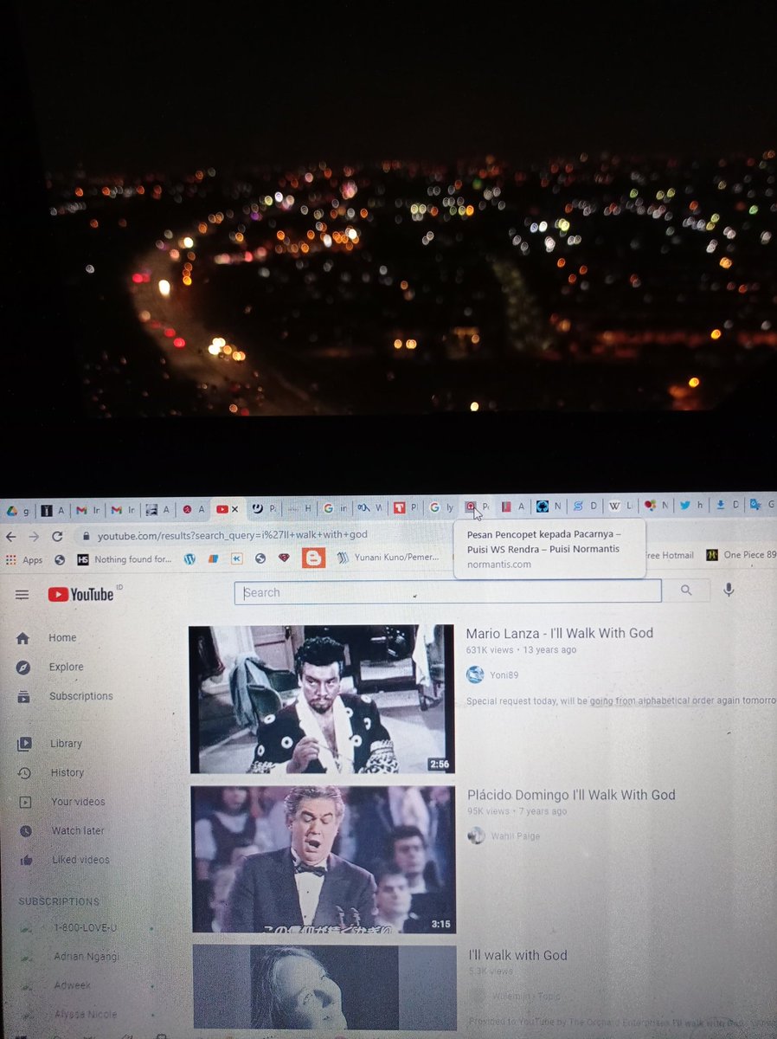Go back with the browser back arrow

coord(11,537)
